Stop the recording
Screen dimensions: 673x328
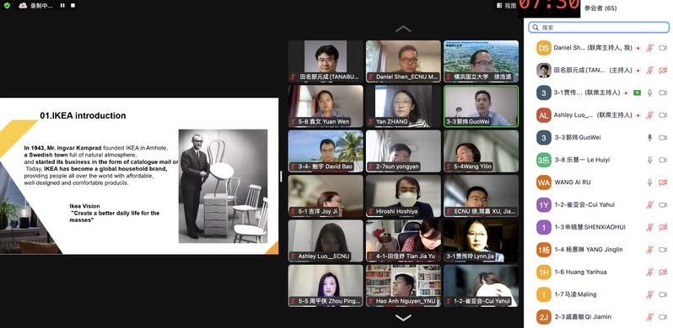73,6
